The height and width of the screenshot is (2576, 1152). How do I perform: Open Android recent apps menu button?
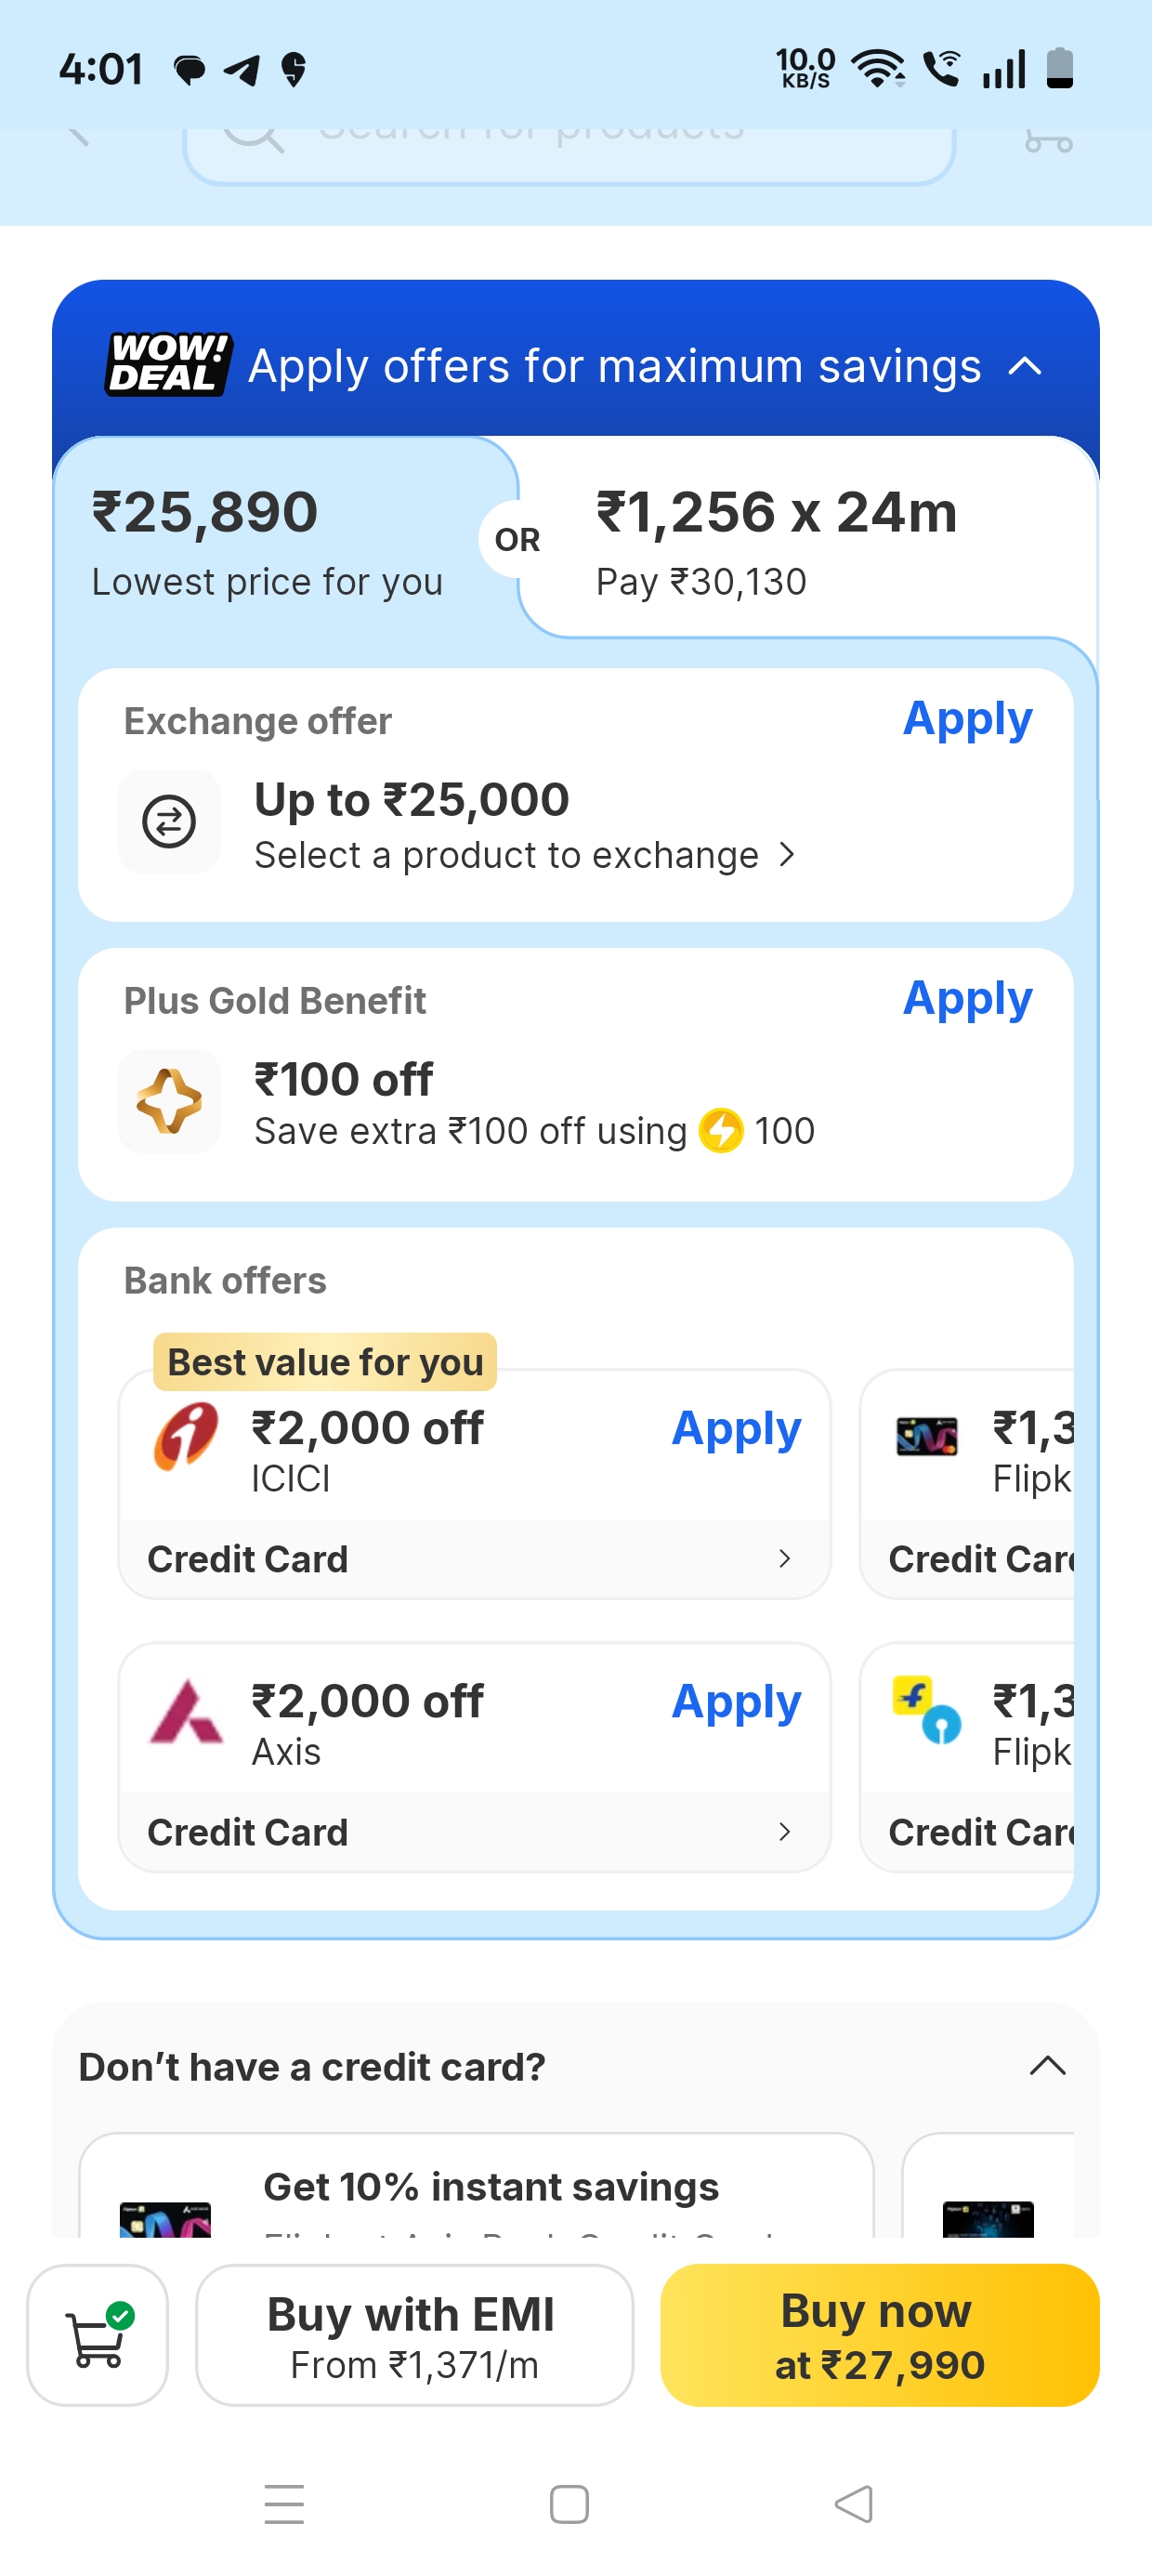tap(284, 2504)
